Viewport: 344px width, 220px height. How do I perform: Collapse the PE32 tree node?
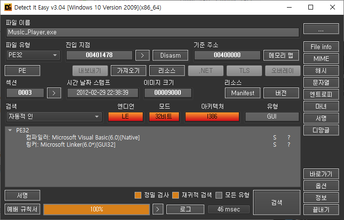pos(10,130)
